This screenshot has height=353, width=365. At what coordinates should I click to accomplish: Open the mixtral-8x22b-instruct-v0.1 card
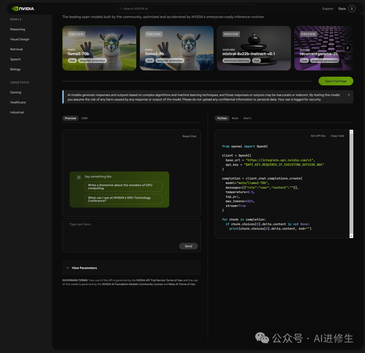(x=254, y=48)
